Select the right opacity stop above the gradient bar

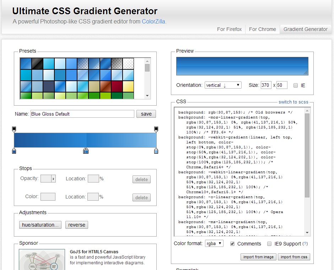point(156,129)
